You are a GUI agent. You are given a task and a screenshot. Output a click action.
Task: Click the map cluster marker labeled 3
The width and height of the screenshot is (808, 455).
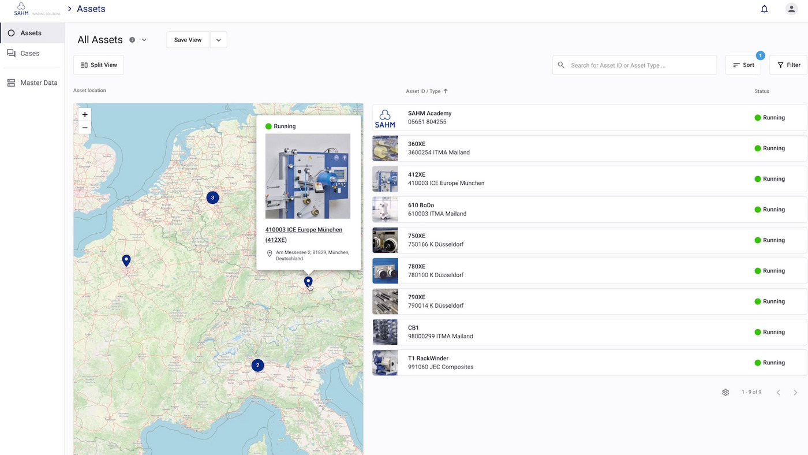coord(212,197)
